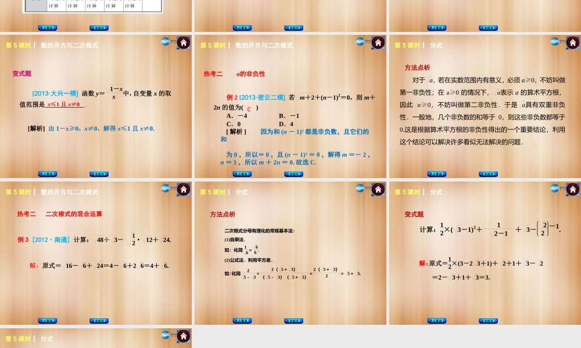Choose option A. −4
Viewport: 581px width, 348px height.
237,116
